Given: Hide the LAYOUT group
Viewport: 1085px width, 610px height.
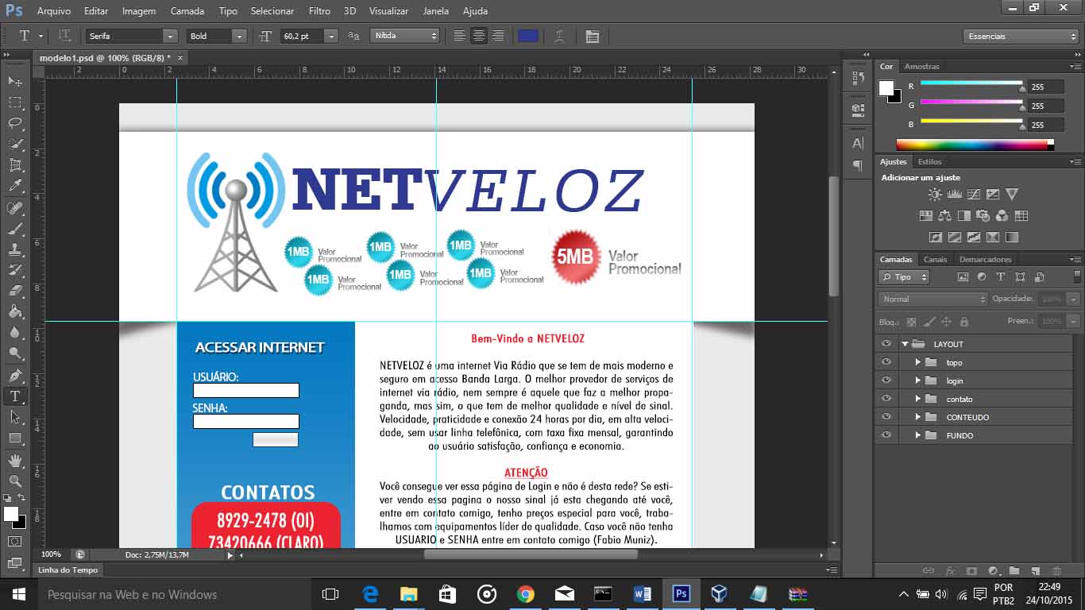Looking at the screenshot, I should [x=886, y=344].
